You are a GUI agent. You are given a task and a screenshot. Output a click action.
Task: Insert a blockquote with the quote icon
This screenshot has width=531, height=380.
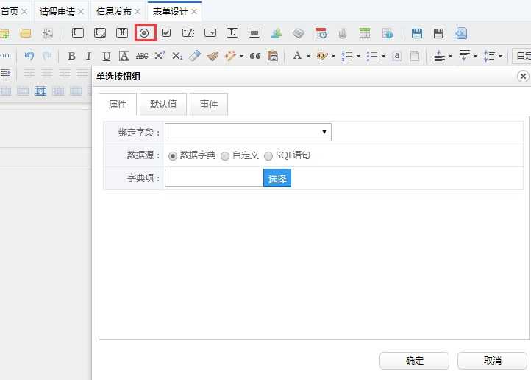[x=255, y=56]
